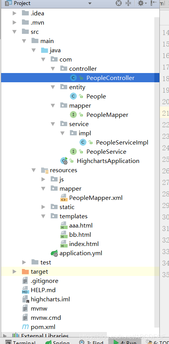This screenshot has height=344, width=169.
Task: Collapse the entity package
Action: click(x=53, y=87)
